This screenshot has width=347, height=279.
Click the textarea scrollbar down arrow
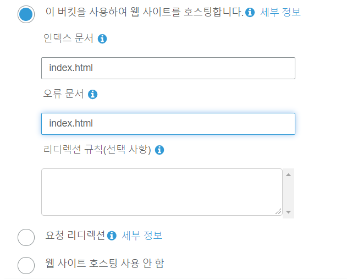[x=288, y=212]
